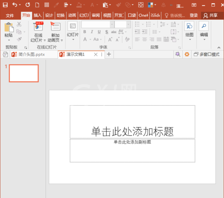Click decrease indent level icon

click(138, 32)
